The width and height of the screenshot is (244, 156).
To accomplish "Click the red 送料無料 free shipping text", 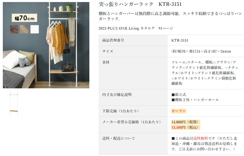I will pyautogui.click(x=200, y=138).
